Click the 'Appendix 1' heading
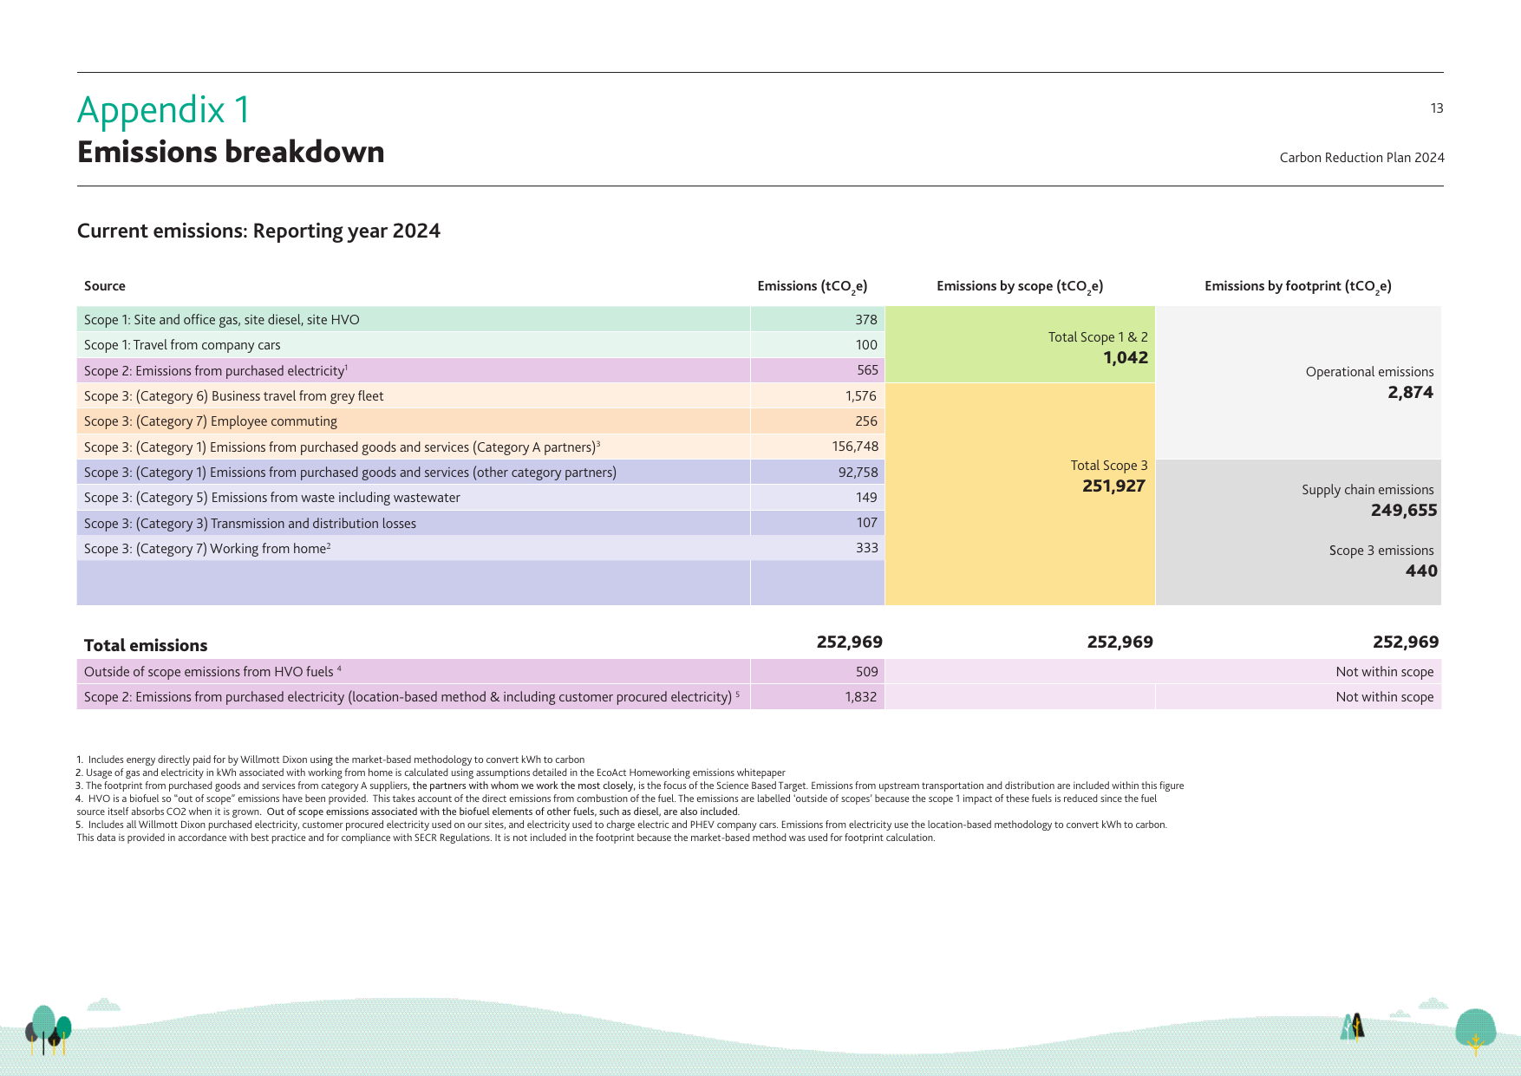 [x=164, y=110]
